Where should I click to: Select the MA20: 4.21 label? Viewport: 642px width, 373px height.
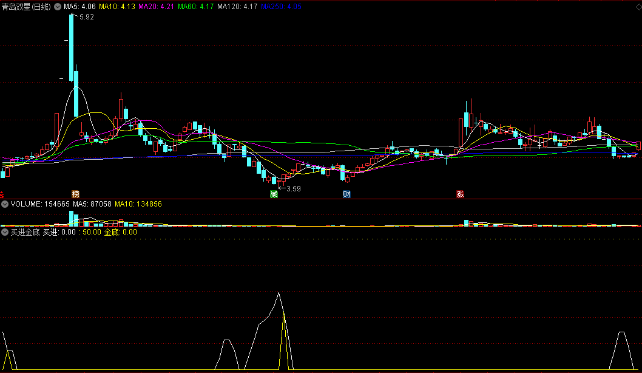[157, 7]
